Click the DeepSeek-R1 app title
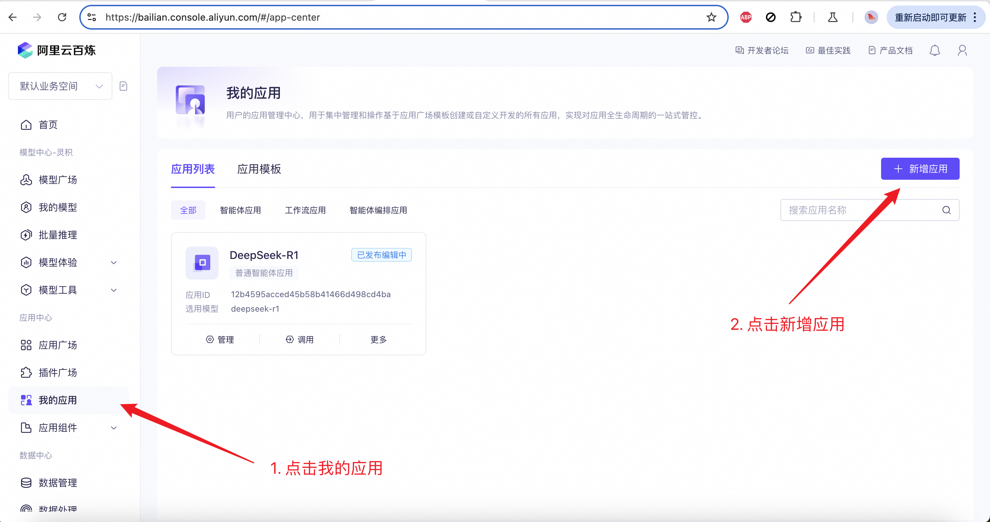990x522 pixels. (264, 255)
